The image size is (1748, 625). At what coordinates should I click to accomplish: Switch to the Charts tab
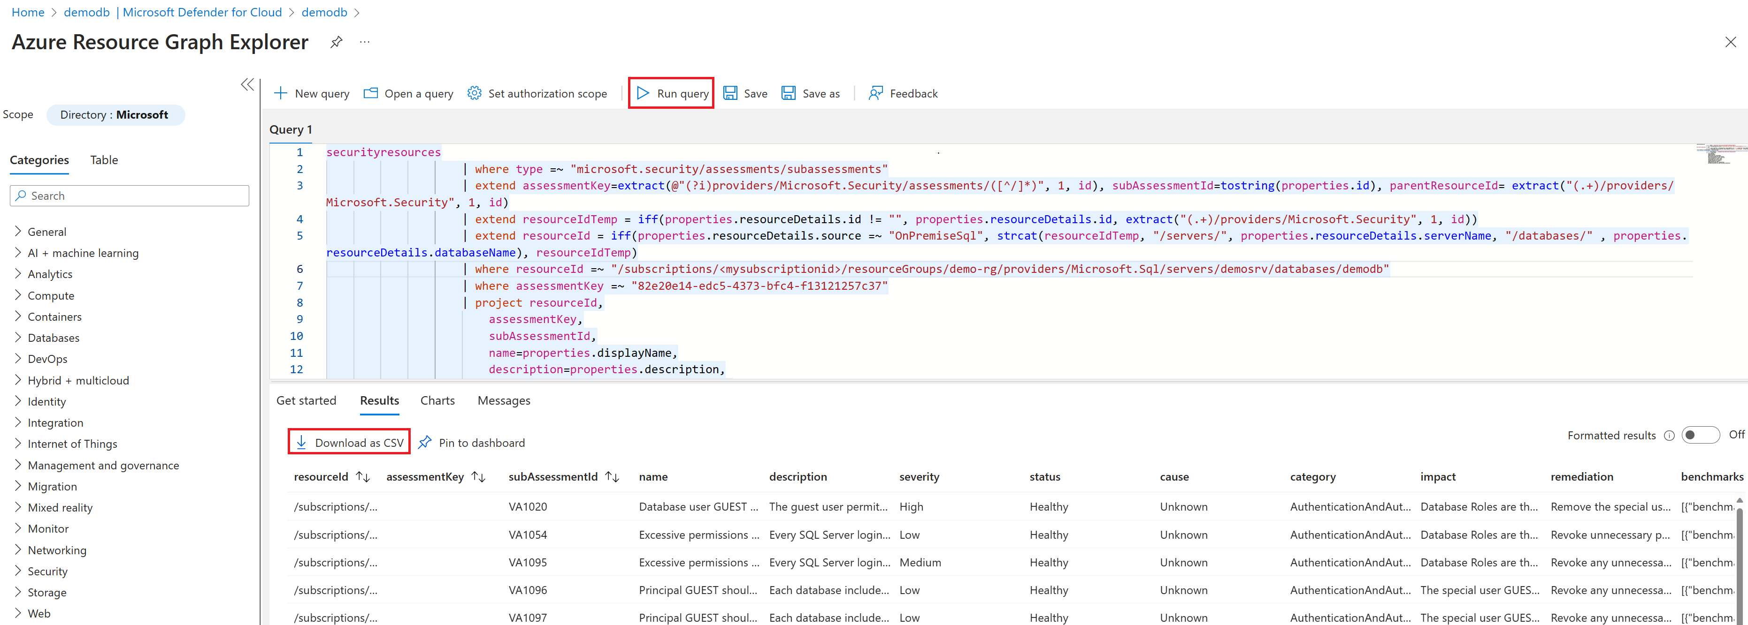click(x=437, y=400)
